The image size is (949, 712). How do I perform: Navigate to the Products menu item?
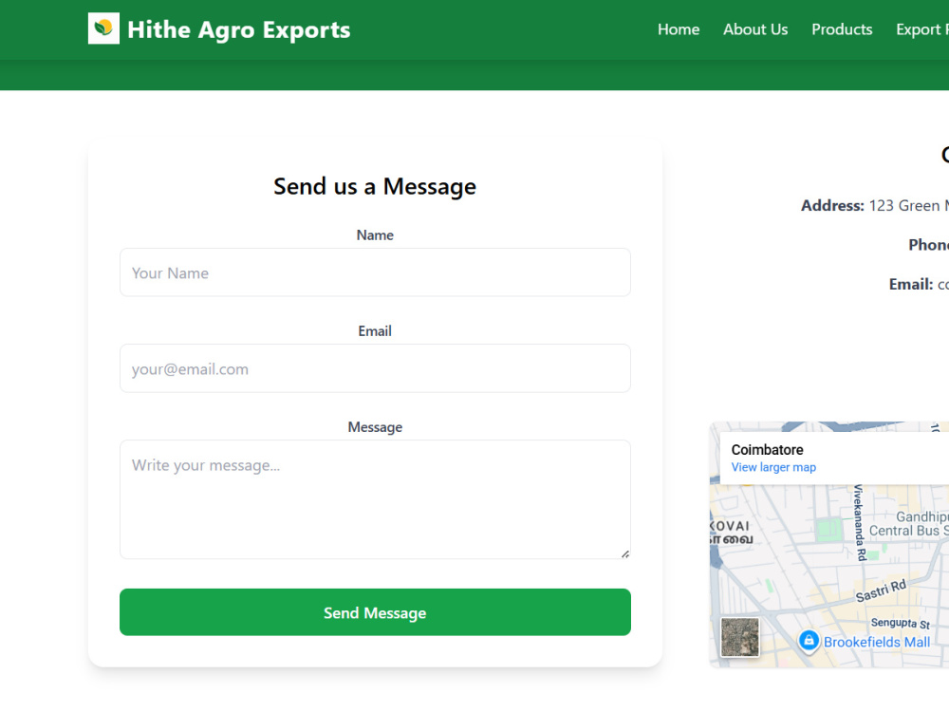842,29
